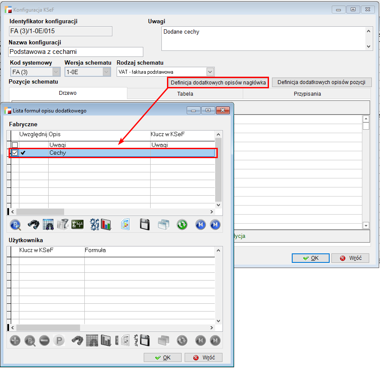Check the Uwagi row checkbox
Viewport: 380px width, 368px height.
click(x=15, y=145)
